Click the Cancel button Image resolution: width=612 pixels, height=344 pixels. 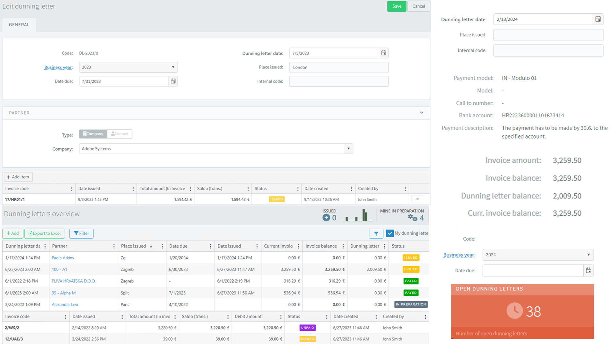pyautogui.click(x=419, y=6)
